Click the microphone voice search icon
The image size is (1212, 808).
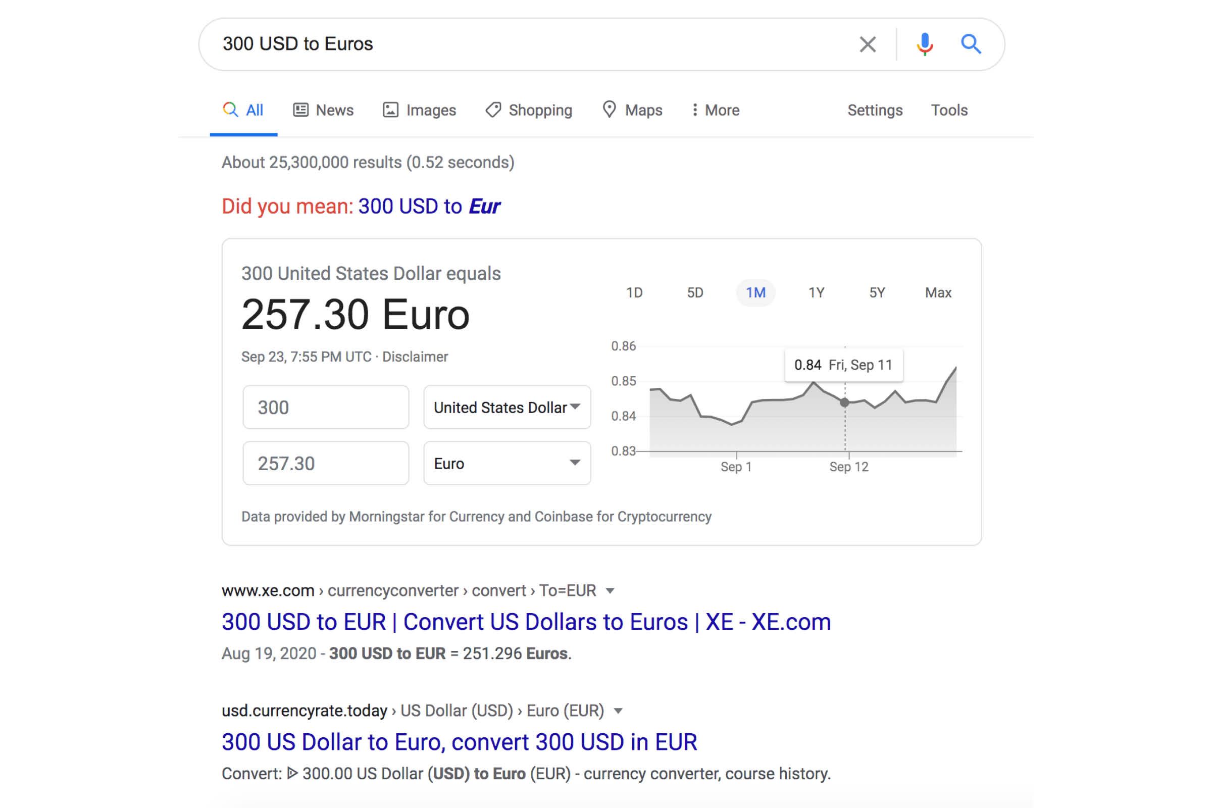tap(925, 44)
